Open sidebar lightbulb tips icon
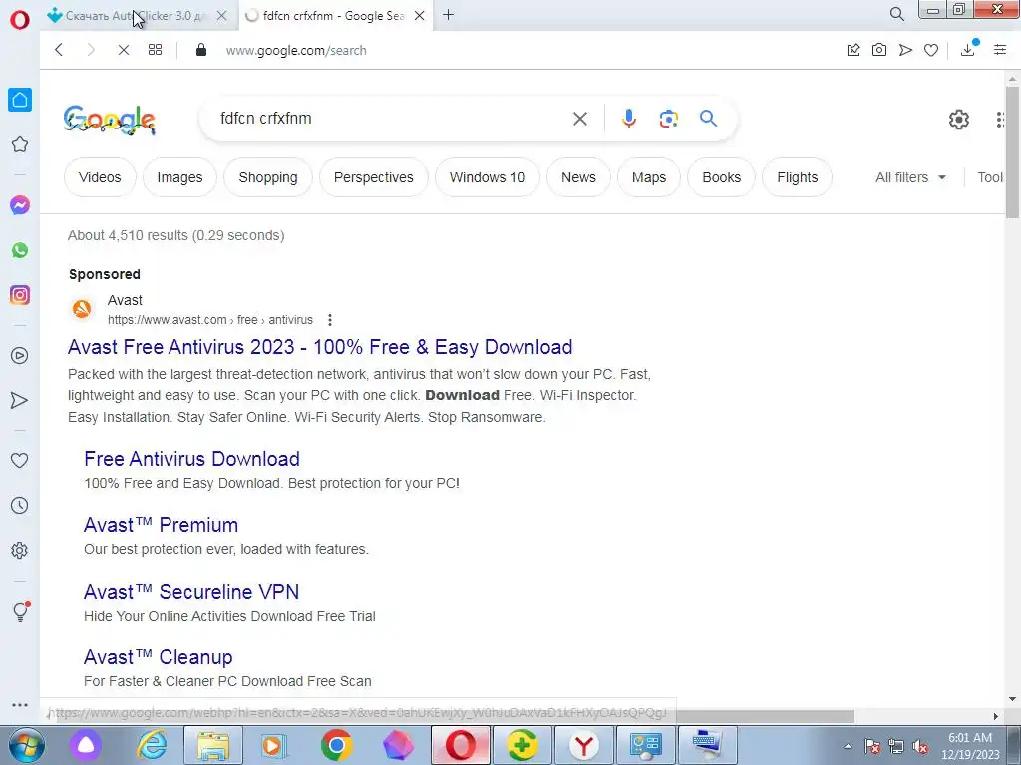Image resolution: width=1021 pixels, height=765 pixels. [x=20, y=611]
